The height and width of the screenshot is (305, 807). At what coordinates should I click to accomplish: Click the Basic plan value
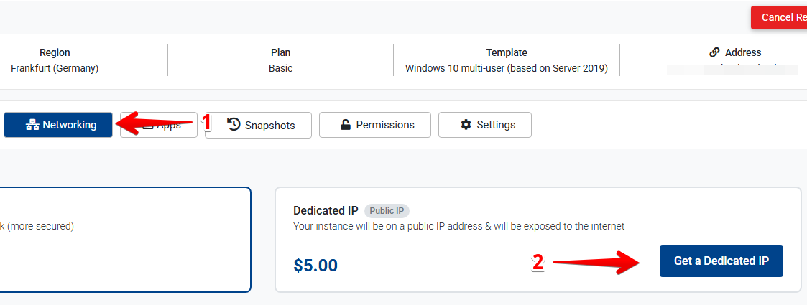(x=280, y=69)
